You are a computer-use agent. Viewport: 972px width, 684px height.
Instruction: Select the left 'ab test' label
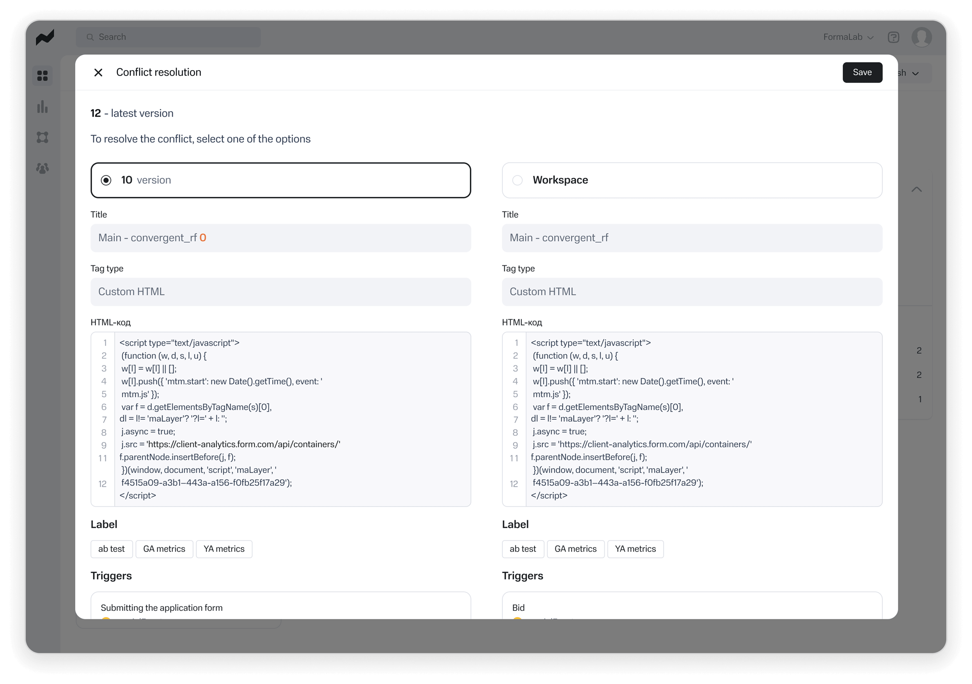point(112,549)
